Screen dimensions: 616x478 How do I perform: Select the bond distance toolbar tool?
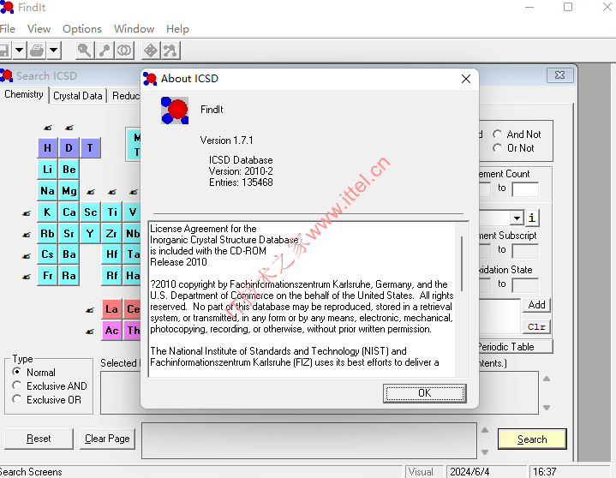click(x=105, y=51)
